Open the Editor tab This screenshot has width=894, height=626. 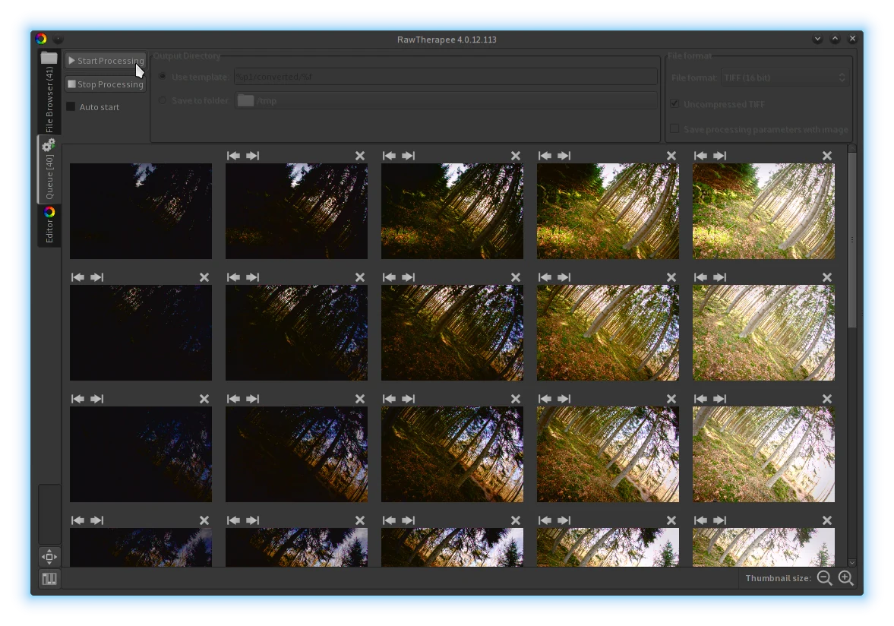pyautogui.click(x=49, y=225)
